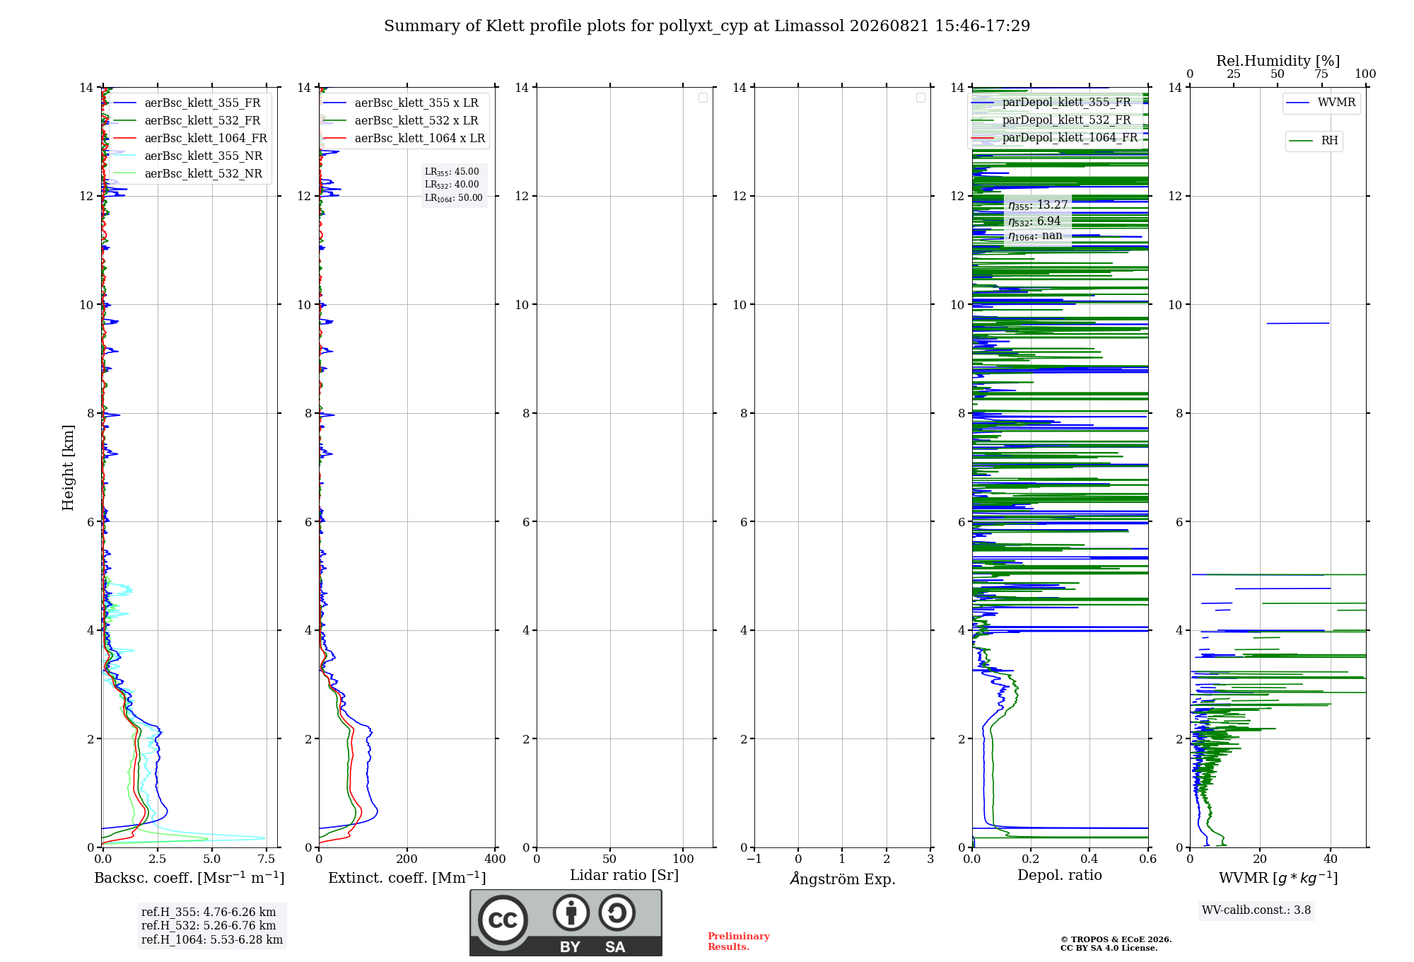The height and width of the screenshot is (962, 1414).
Task: Click the 40 tick on WVMR axis
Action: (1331, 859)
